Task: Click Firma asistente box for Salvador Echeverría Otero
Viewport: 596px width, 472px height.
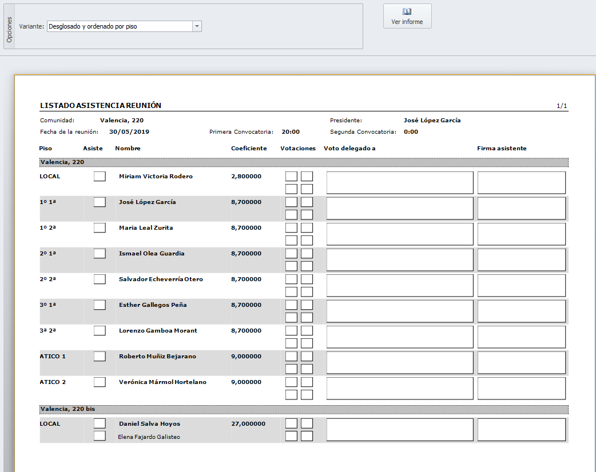Action: [521, 286]
